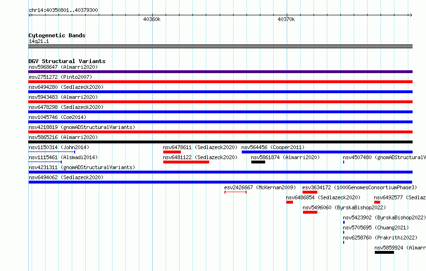
Task: Open variant nsv5496060 (ByrskaBishop2022) label
Action: click(344, 207)
